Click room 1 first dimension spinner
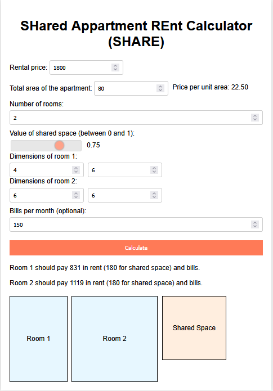 tap(76, 170)
